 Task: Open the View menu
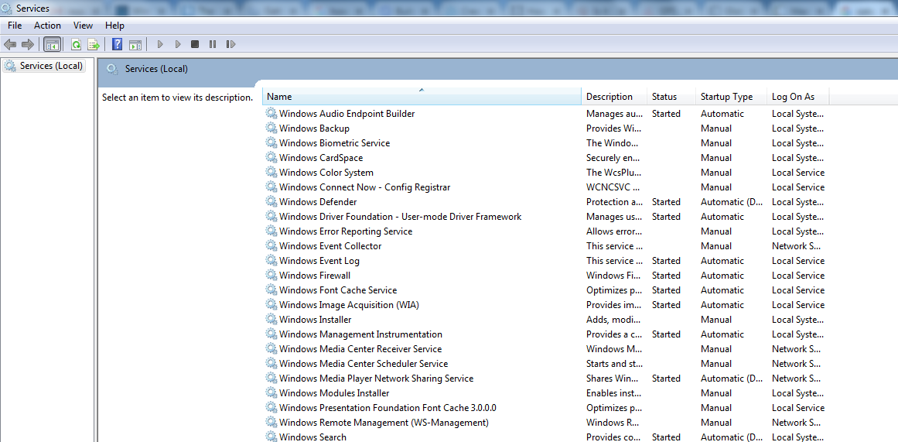click(83, 26)
